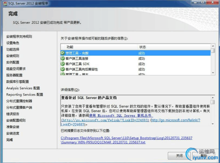The height and width of the screenshot is (163, 220).
Task: Click feature list scrollbar up arrow
Action: tap(213, 46)
